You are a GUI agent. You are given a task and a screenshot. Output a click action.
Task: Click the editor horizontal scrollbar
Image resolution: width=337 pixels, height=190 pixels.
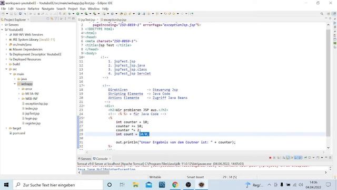click(205, 152)
